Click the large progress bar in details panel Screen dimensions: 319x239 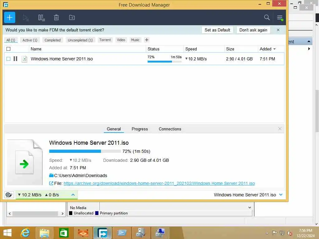(85, 151)
